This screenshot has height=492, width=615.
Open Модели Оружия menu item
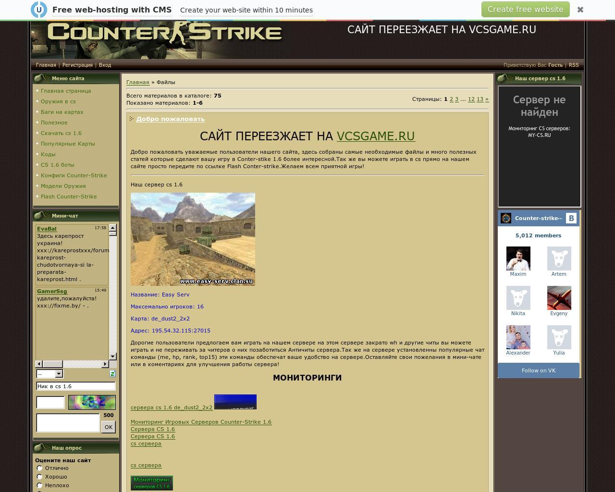click(63, 186)
